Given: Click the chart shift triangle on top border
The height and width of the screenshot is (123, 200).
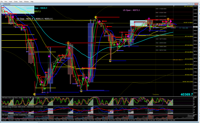Looking at the screenshot, I should (x=174, y=6).
